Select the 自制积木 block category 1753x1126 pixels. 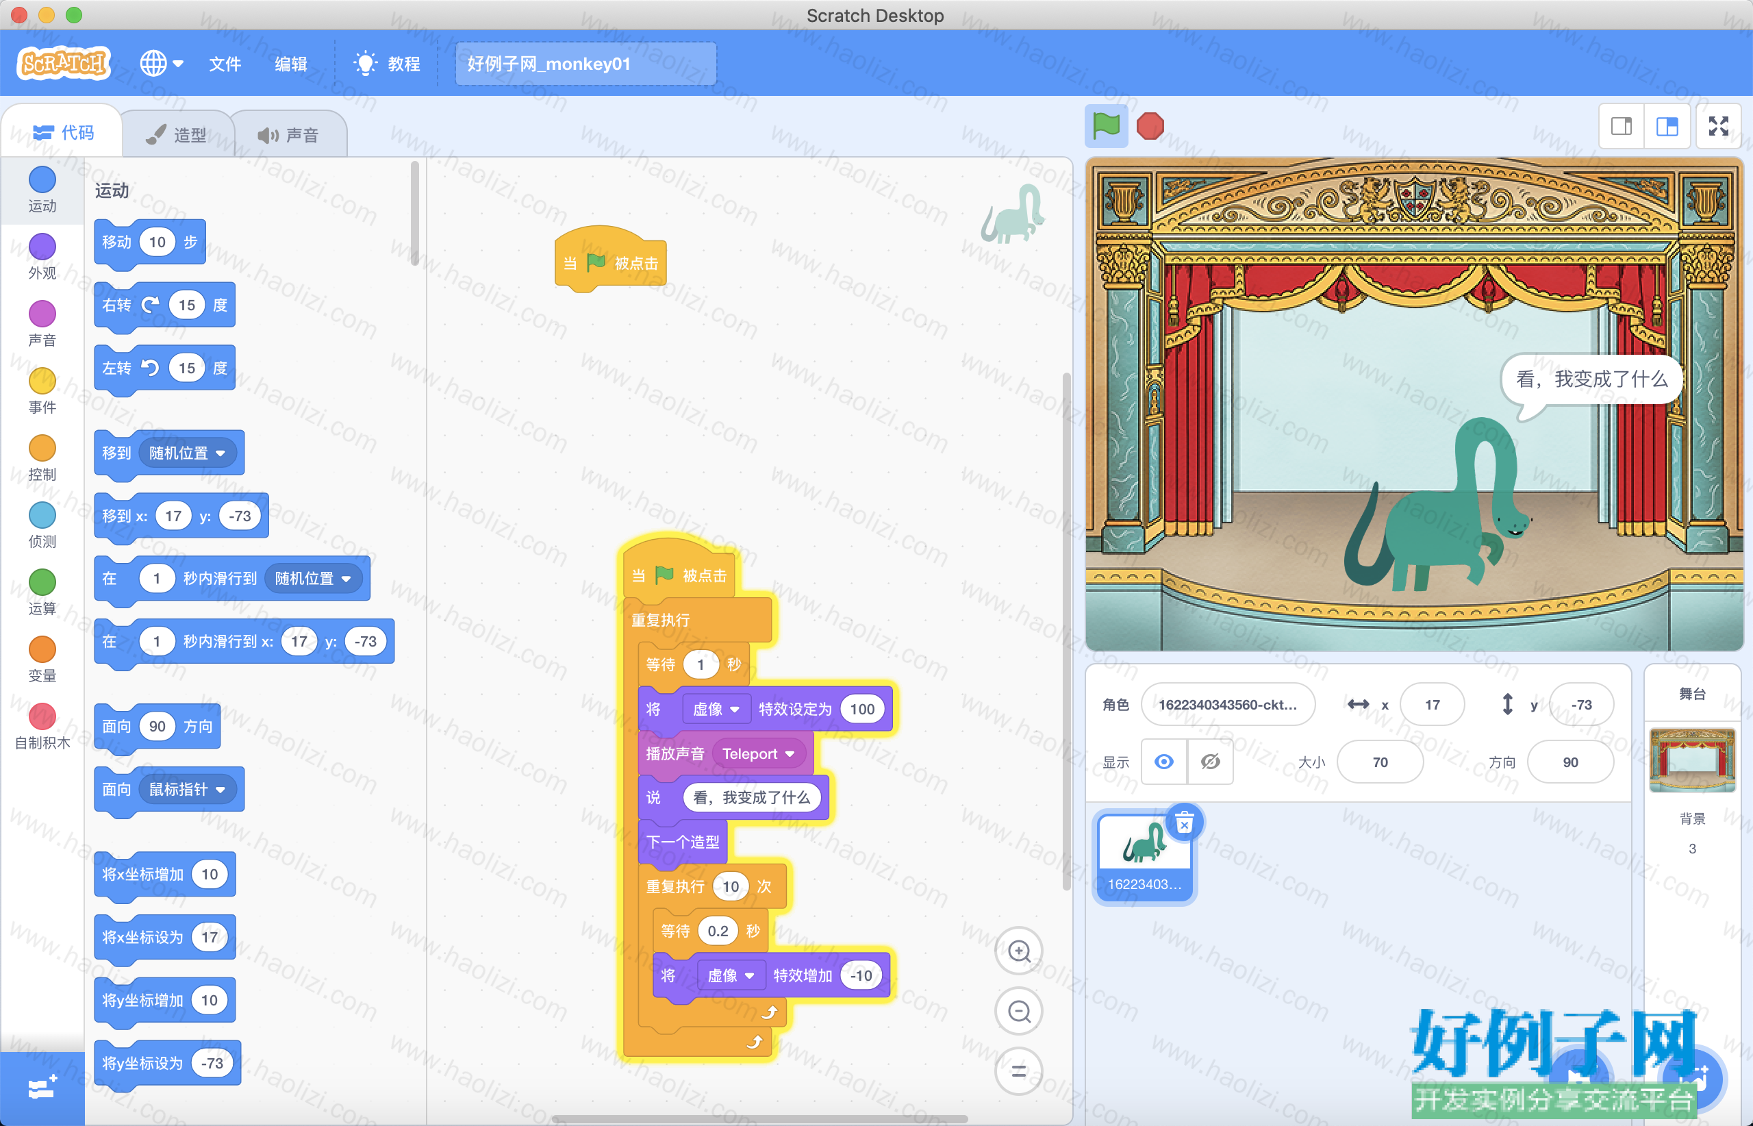tap(42, 727)
